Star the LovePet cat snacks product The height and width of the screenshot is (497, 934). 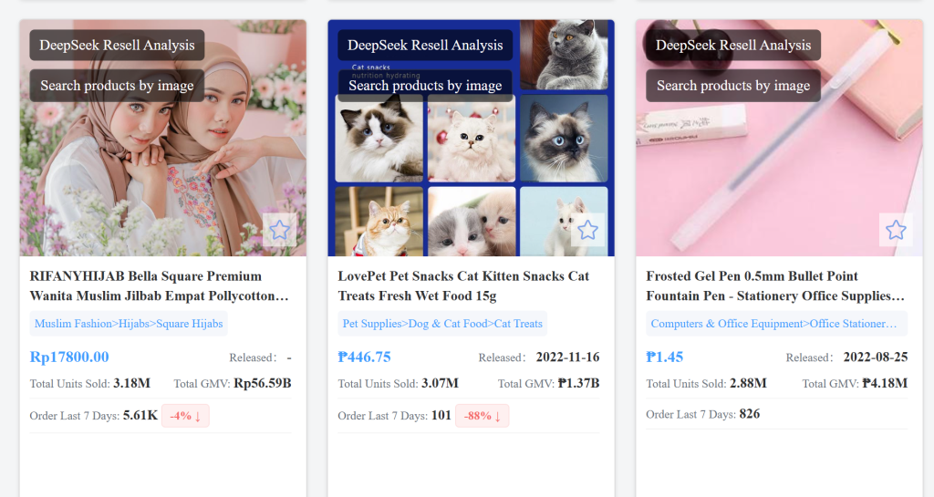tap(588, 230)
